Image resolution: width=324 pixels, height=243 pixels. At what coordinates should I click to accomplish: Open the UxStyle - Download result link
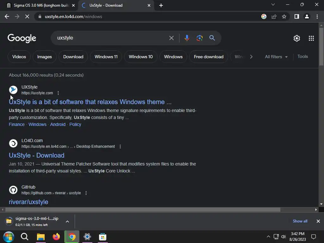point(37,155)
